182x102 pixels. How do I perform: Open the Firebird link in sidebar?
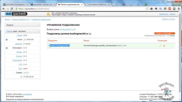click(x=19, y=56)
